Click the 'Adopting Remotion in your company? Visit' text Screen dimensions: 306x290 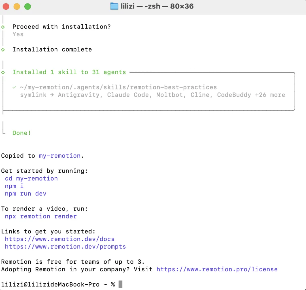point(77,269)
